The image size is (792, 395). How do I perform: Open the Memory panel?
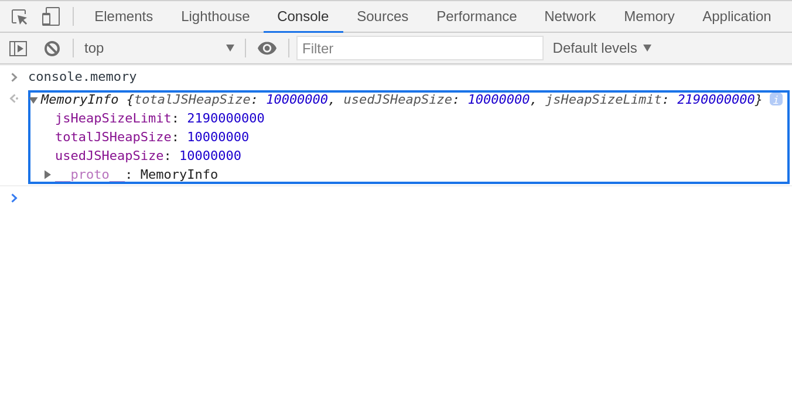click(649, 16)
